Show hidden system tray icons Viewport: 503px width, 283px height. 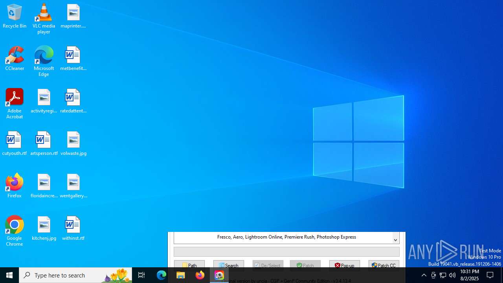tap(424, 275)
